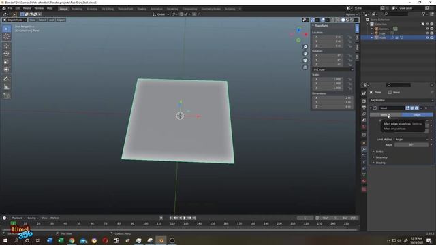Toggle the camera view icon in the viewport

(x=305, y=61)
